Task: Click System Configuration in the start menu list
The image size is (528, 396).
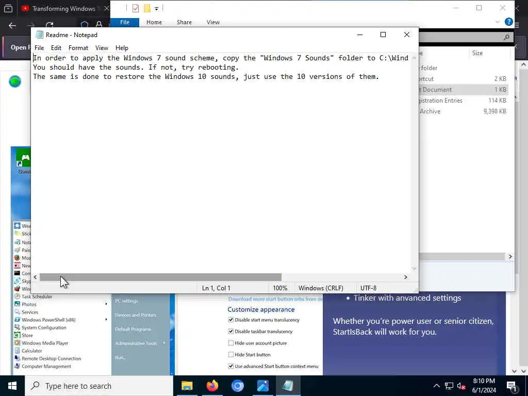Action: [44, 327]
